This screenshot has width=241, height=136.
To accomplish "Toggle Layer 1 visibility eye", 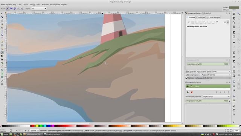I will [188, 86].
